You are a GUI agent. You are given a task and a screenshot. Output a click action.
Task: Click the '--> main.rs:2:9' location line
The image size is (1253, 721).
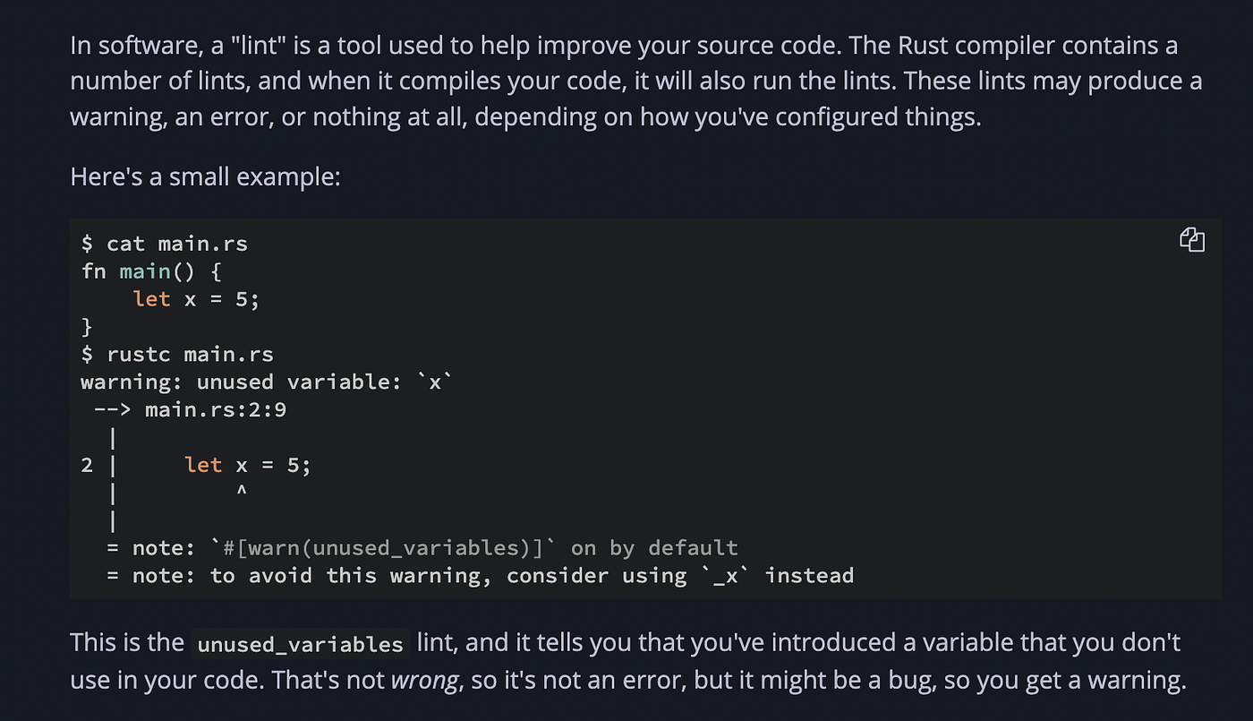click(x=190, y=409)
